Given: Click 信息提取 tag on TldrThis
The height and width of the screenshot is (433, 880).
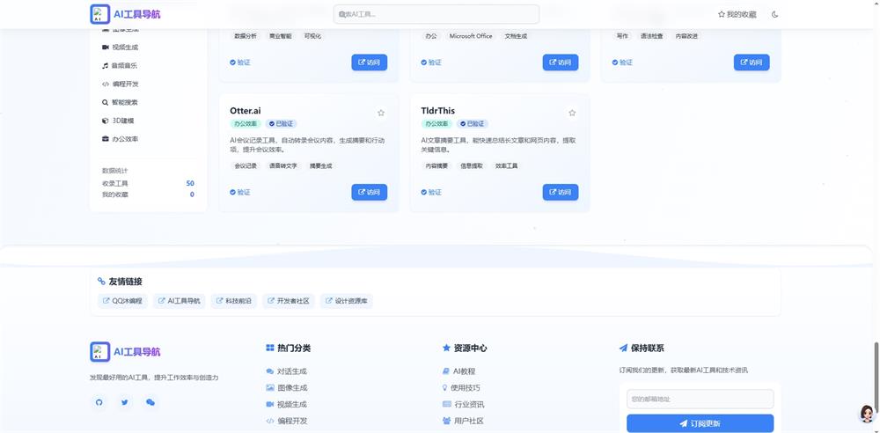Looking at the screenshot, I should (472, 165).
